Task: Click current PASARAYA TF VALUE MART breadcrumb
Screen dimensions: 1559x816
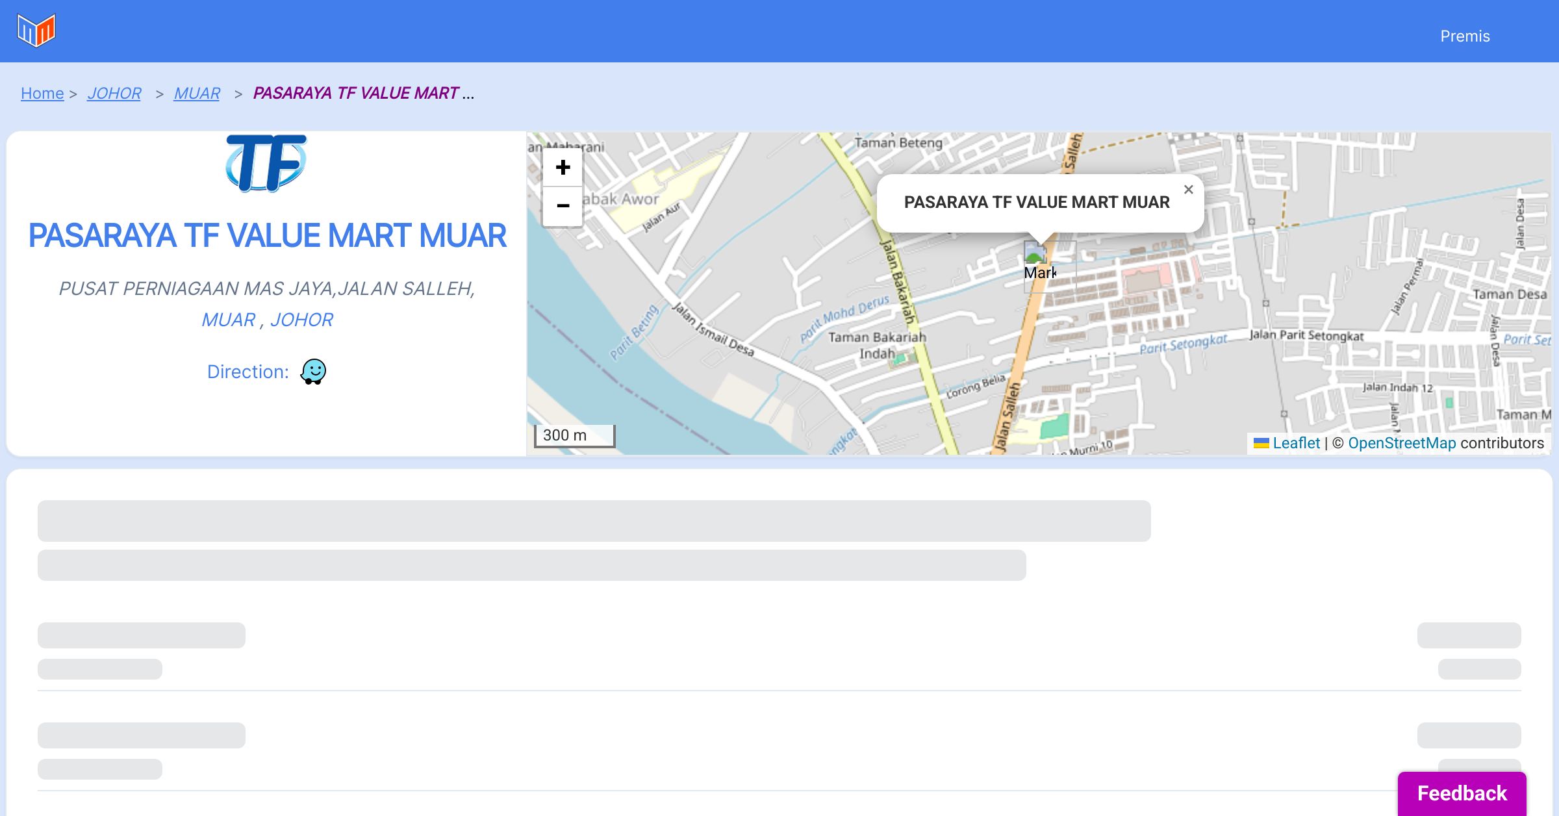Action: tap(356, 94)
